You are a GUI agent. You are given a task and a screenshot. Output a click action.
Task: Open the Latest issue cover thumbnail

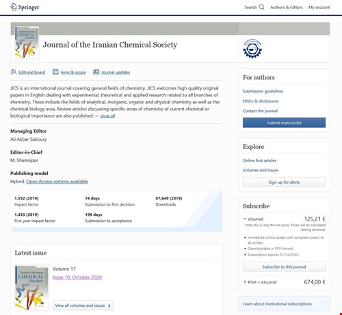tap(31, 288)
